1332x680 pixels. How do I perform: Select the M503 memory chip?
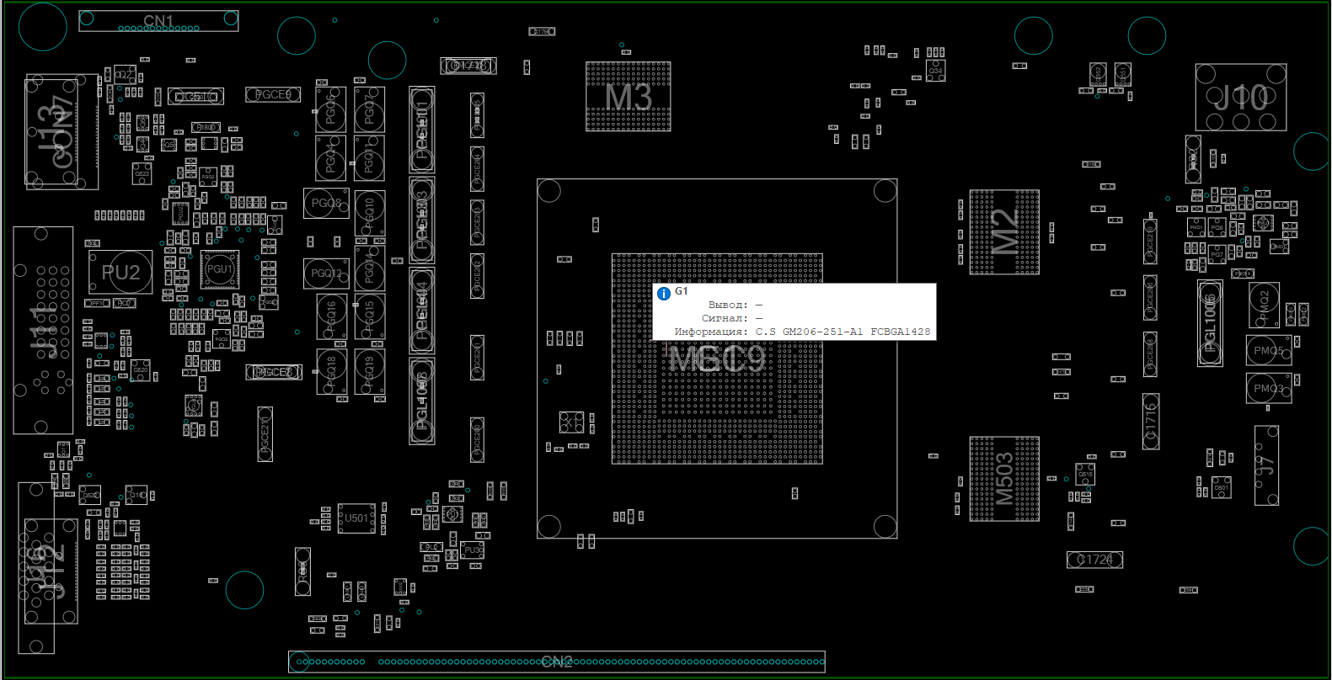click(x=1003, y=479)
